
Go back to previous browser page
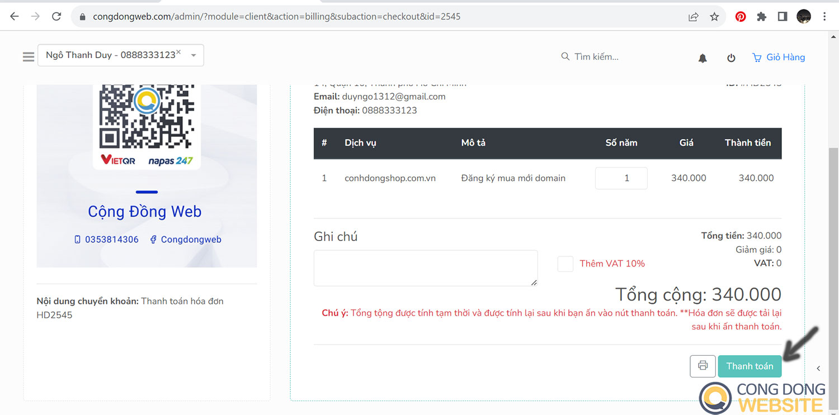(15, 16)
